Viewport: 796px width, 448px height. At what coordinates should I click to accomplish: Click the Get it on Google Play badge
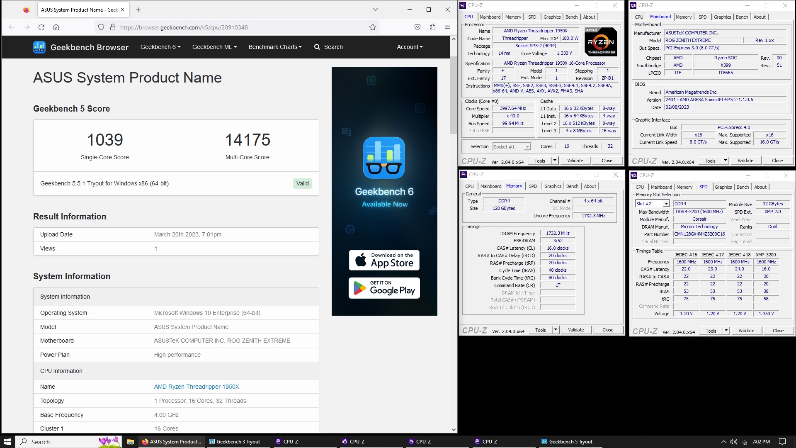pyautogui.click(x=384, y=288)
